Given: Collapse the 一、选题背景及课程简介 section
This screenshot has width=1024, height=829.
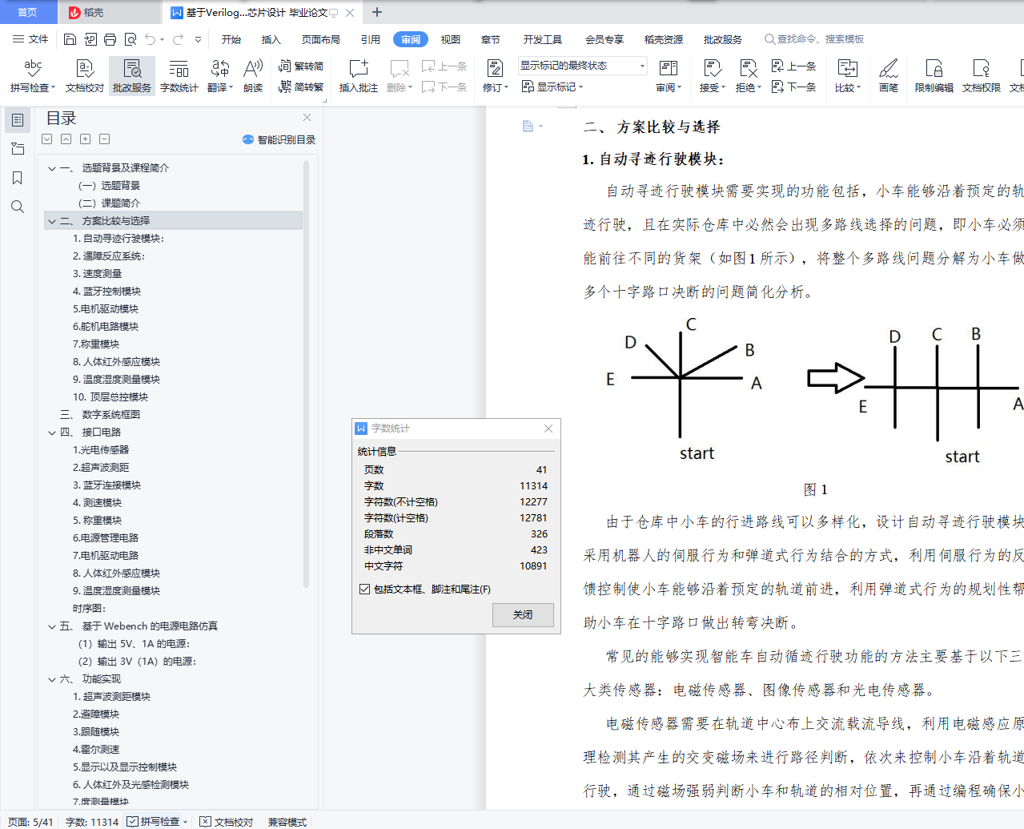Looking at the screenshot, I should pos(52,168).
